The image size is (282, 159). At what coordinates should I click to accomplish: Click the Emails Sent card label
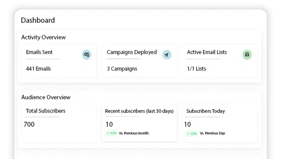pyautogui.click(x=39, y=52)
